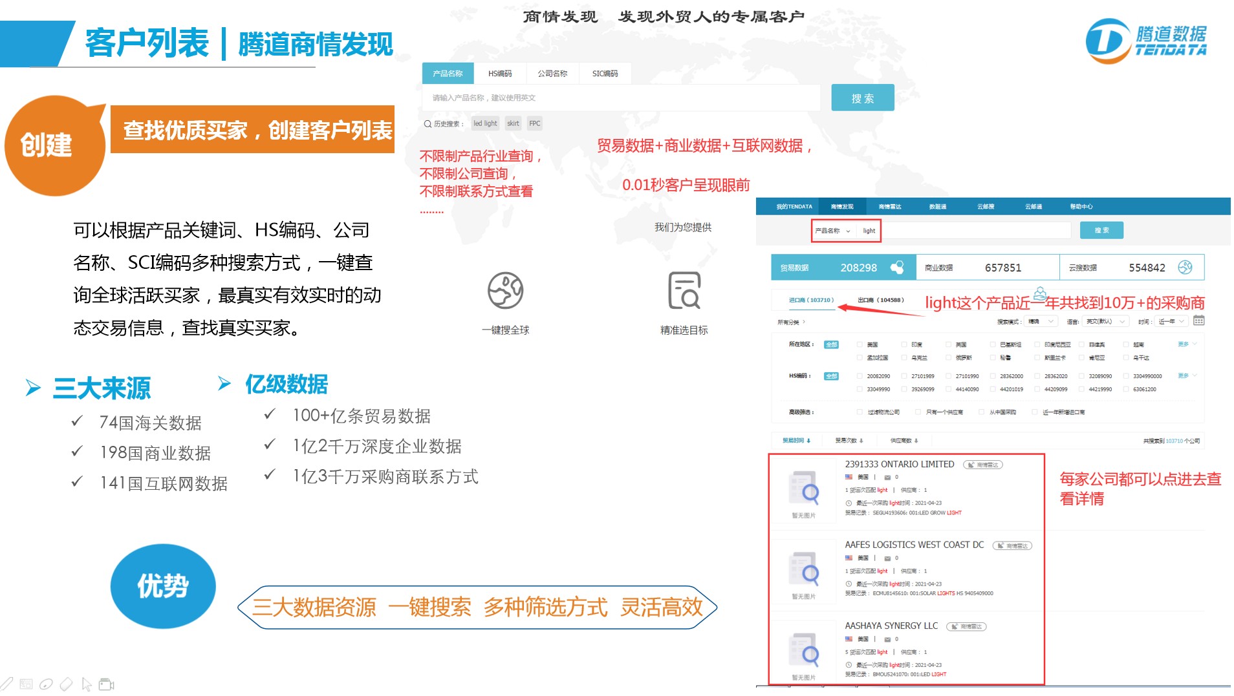
Task: Check HS code 20082090 checkbox
Action: tap(860, 376)
